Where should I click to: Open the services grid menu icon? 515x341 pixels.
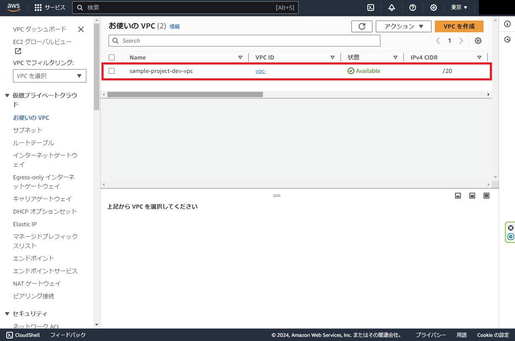point(38,8)
